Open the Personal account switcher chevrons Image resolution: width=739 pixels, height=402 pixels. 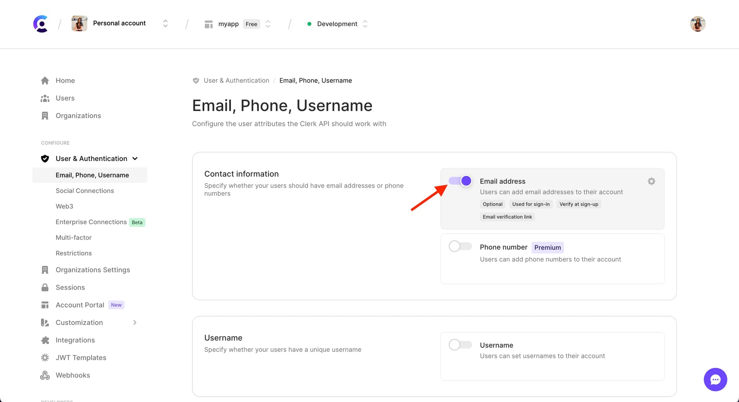[165, 23]
